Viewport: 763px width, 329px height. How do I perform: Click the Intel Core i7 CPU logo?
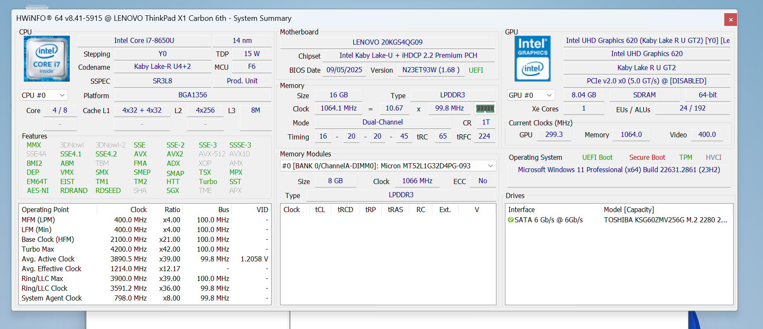[47, 59]
